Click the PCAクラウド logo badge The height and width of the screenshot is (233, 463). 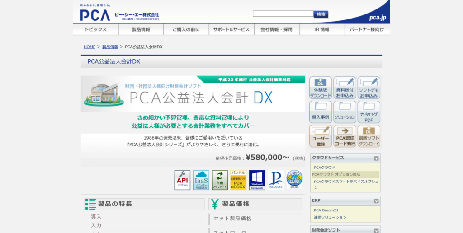tap(276, 180)
